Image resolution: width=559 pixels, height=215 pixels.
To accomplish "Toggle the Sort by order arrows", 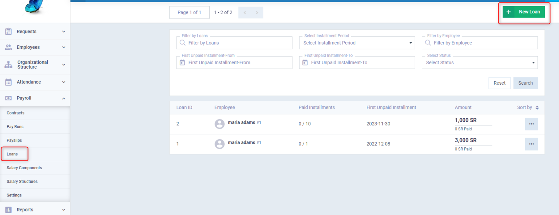I will (x=537, y=107).
